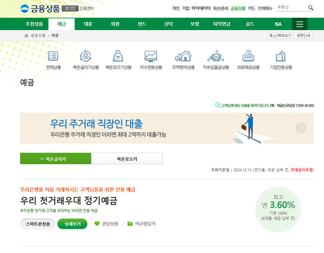
Task: Open the top 금융상품 link
Action: [238, 8]
